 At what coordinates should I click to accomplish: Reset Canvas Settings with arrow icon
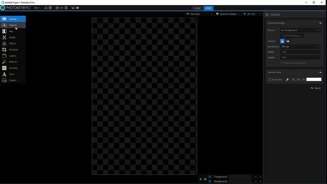pos(320,23)
